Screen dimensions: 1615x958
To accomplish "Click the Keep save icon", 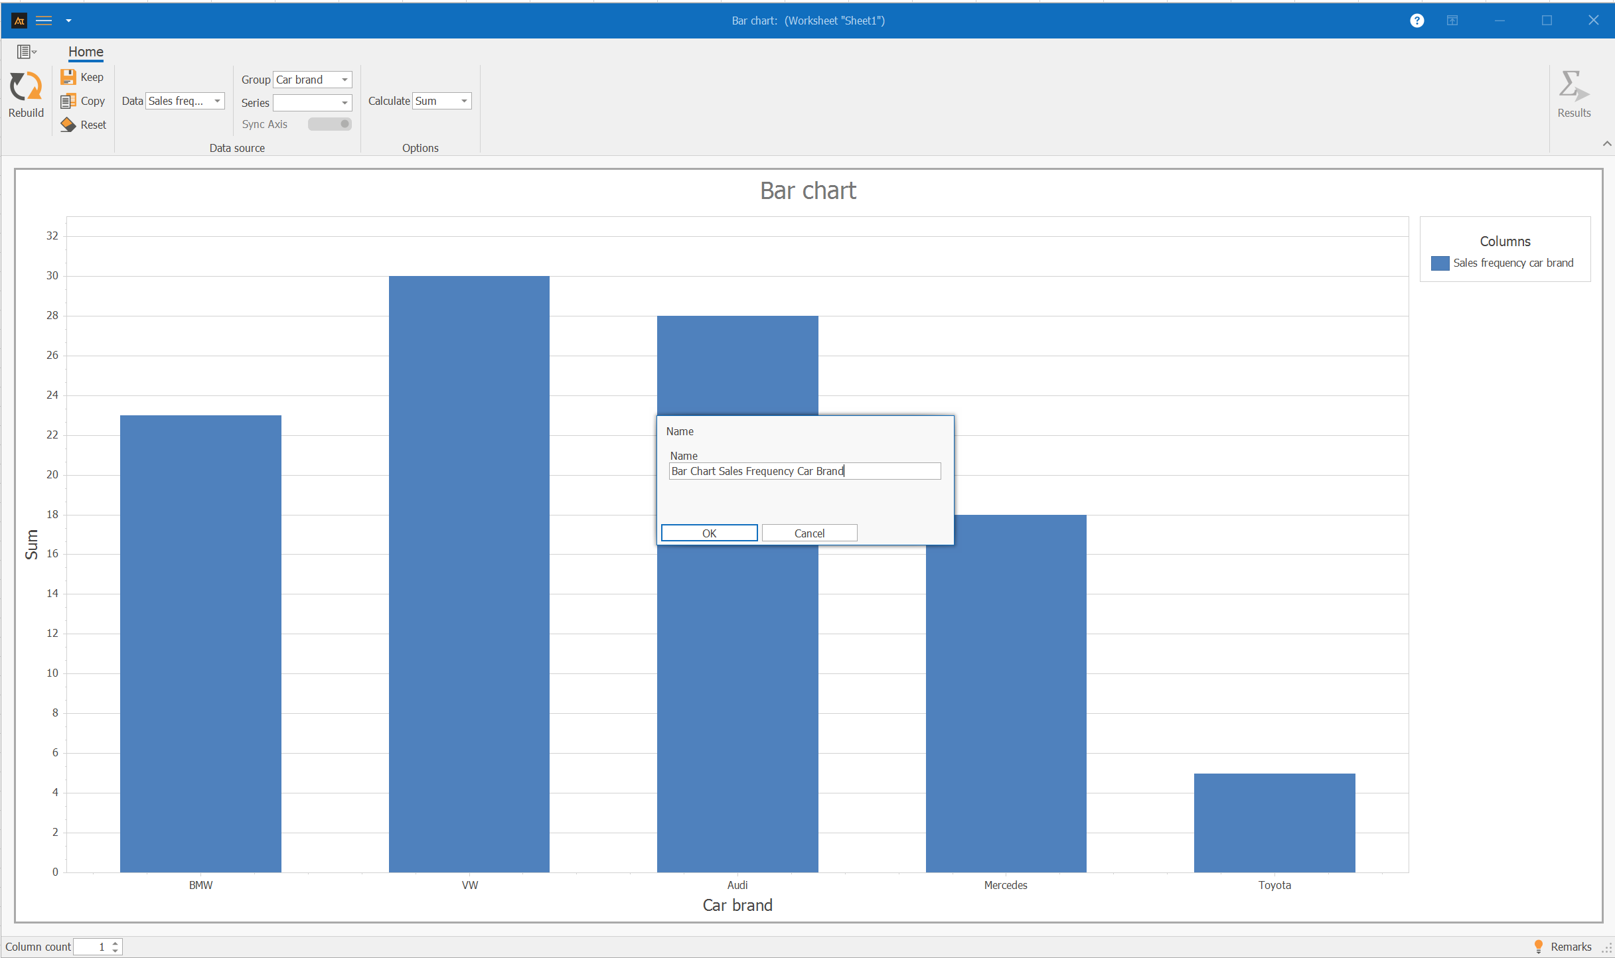I will 68,77.
